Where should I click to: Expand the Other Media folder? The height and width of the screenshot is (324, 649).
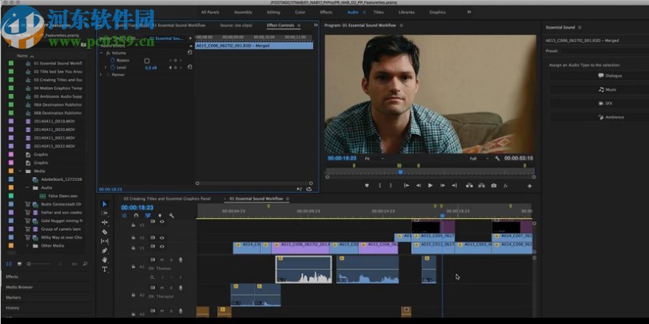click(28, 245)
